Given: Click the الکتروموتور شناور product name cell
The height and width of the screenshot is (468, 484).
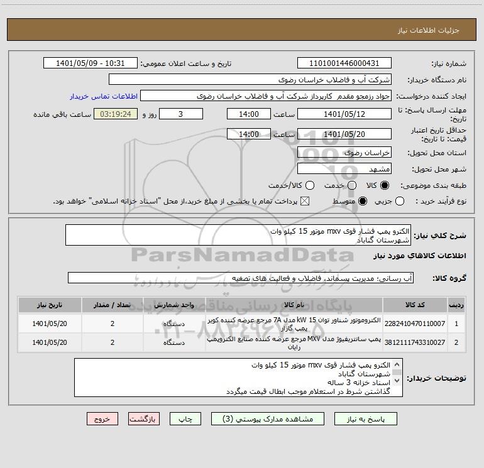Looking at the screenshot, I should (294, 324).
